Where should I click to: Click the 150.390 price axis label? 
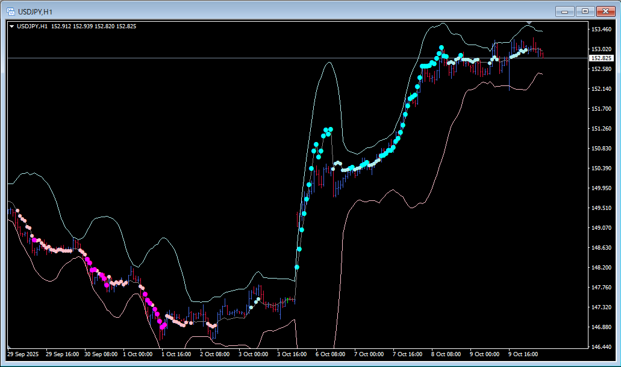[601, 168]
